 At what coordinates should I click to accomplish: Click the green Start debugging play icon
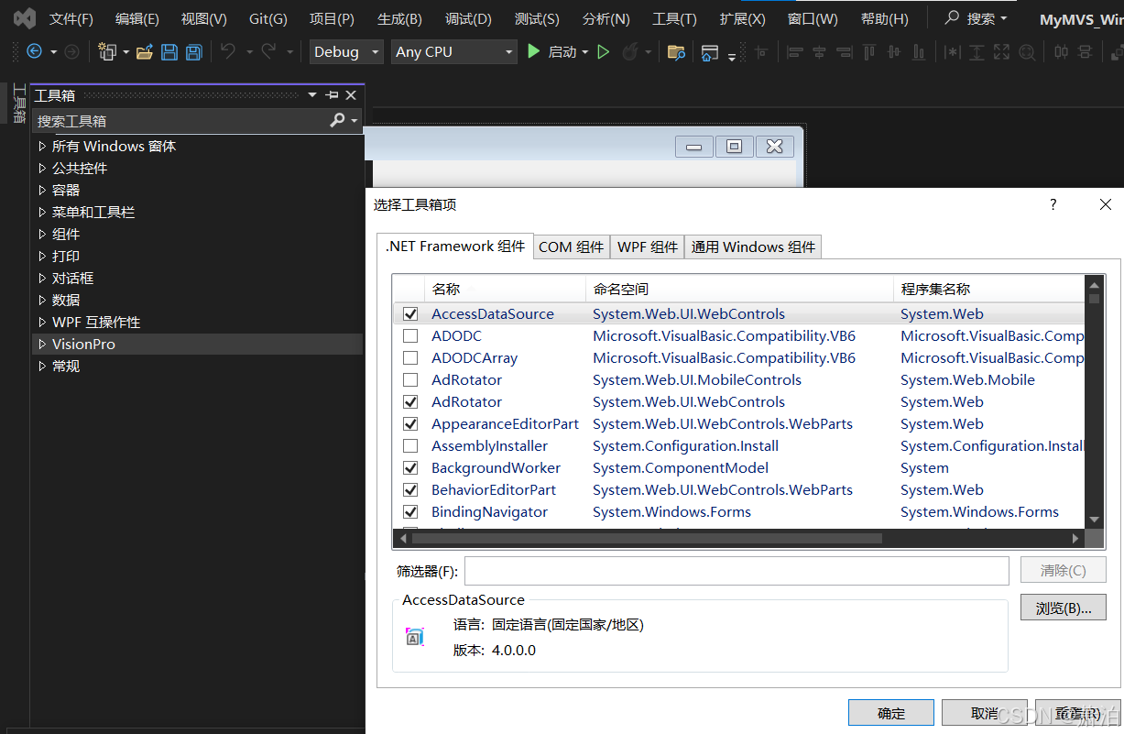(x=534, y=52)
